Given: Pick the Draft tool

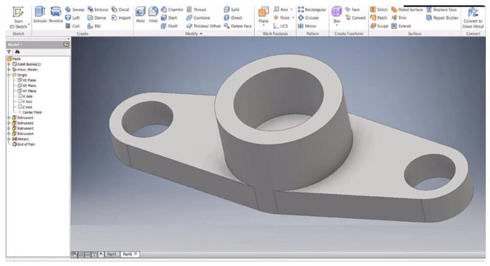Looking at the screenshot, I should [169, 26].
